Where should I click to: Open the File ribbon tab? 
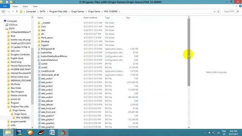pos(5,6)
